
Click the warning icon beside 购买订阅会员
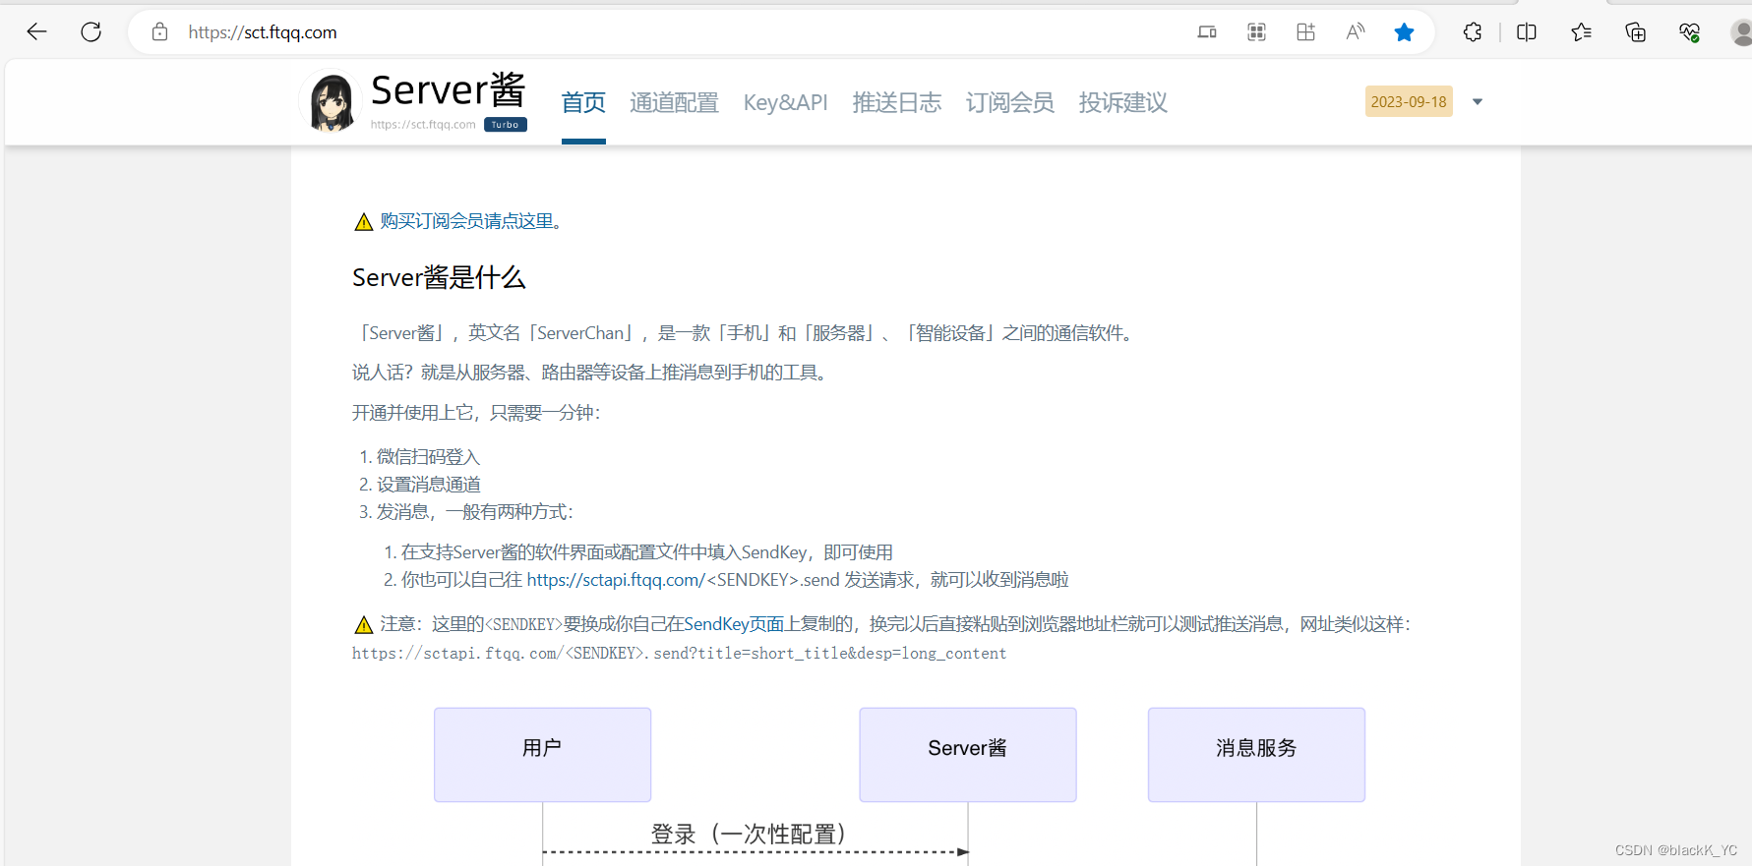(x=363, y=222)
